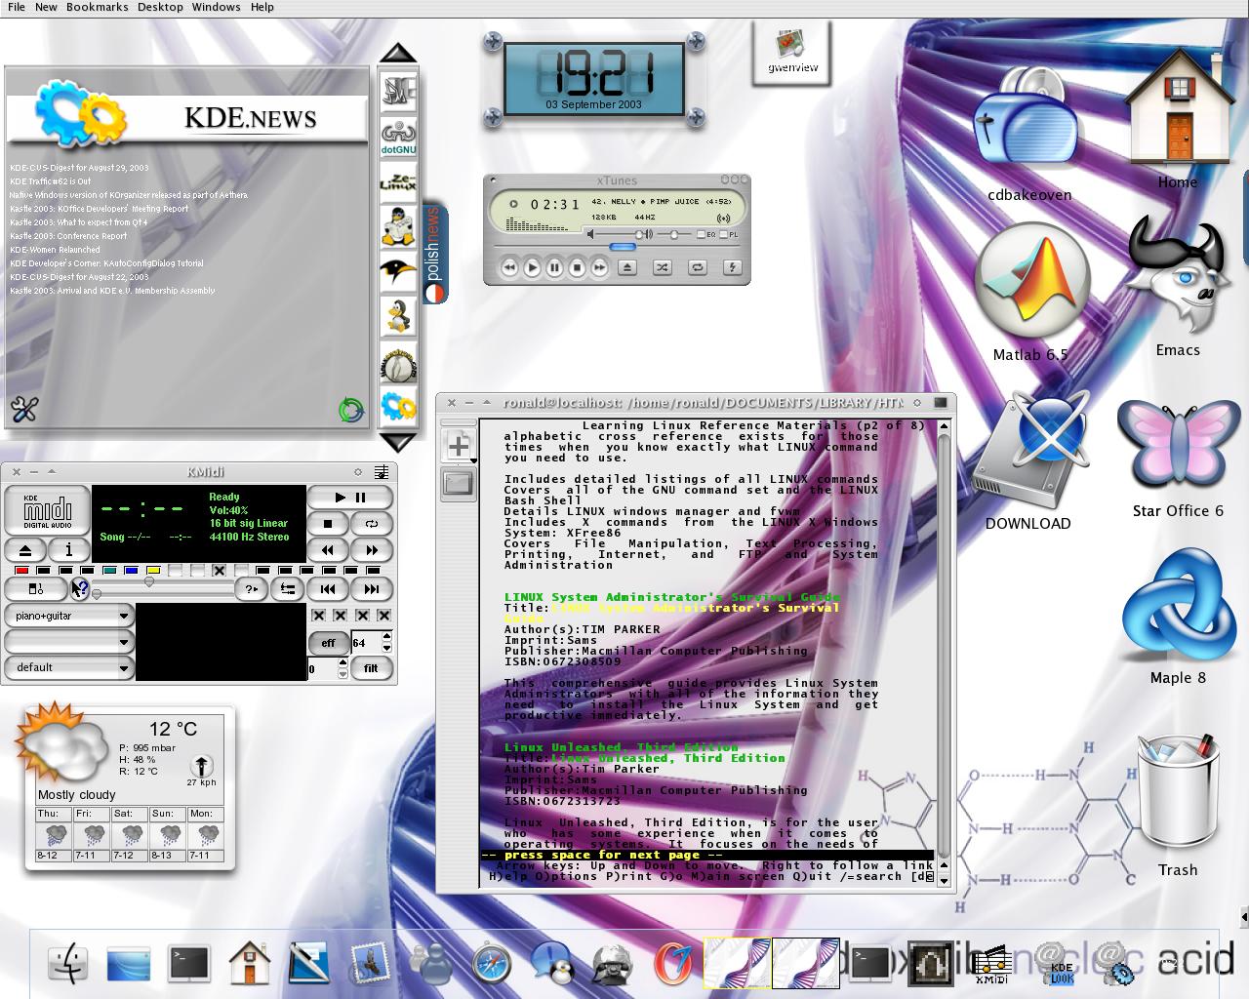Open the empty middle dropdown in KMidi
The height and width of the screenshot is (999, 1249).
click(68, 641)
